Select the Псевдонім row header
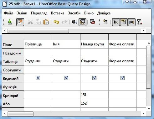This screenshot has height=119, width=154. (x=13, y=53)
